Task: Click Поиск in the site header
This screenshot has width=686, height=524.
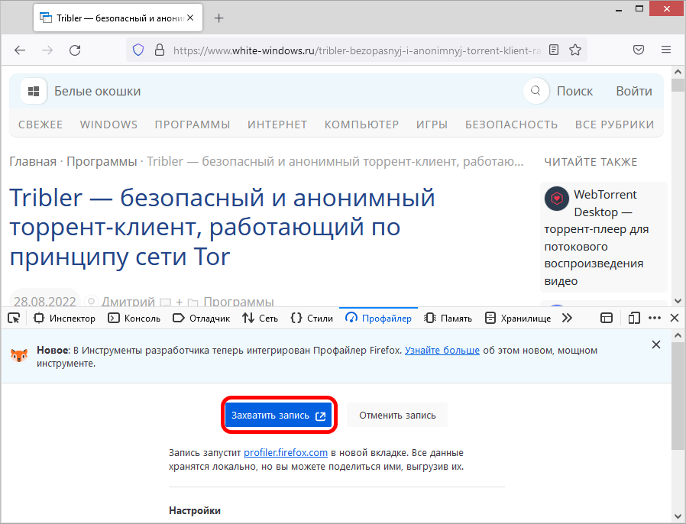Action: point(574,91)
